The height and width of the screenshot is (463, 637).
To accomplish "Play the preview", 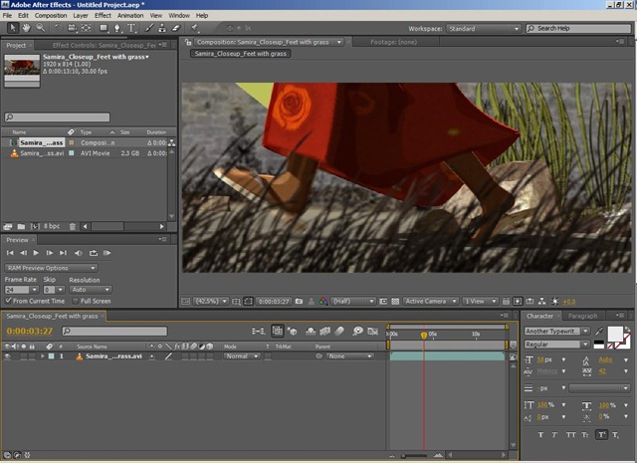I will click(x=36, y=253).
